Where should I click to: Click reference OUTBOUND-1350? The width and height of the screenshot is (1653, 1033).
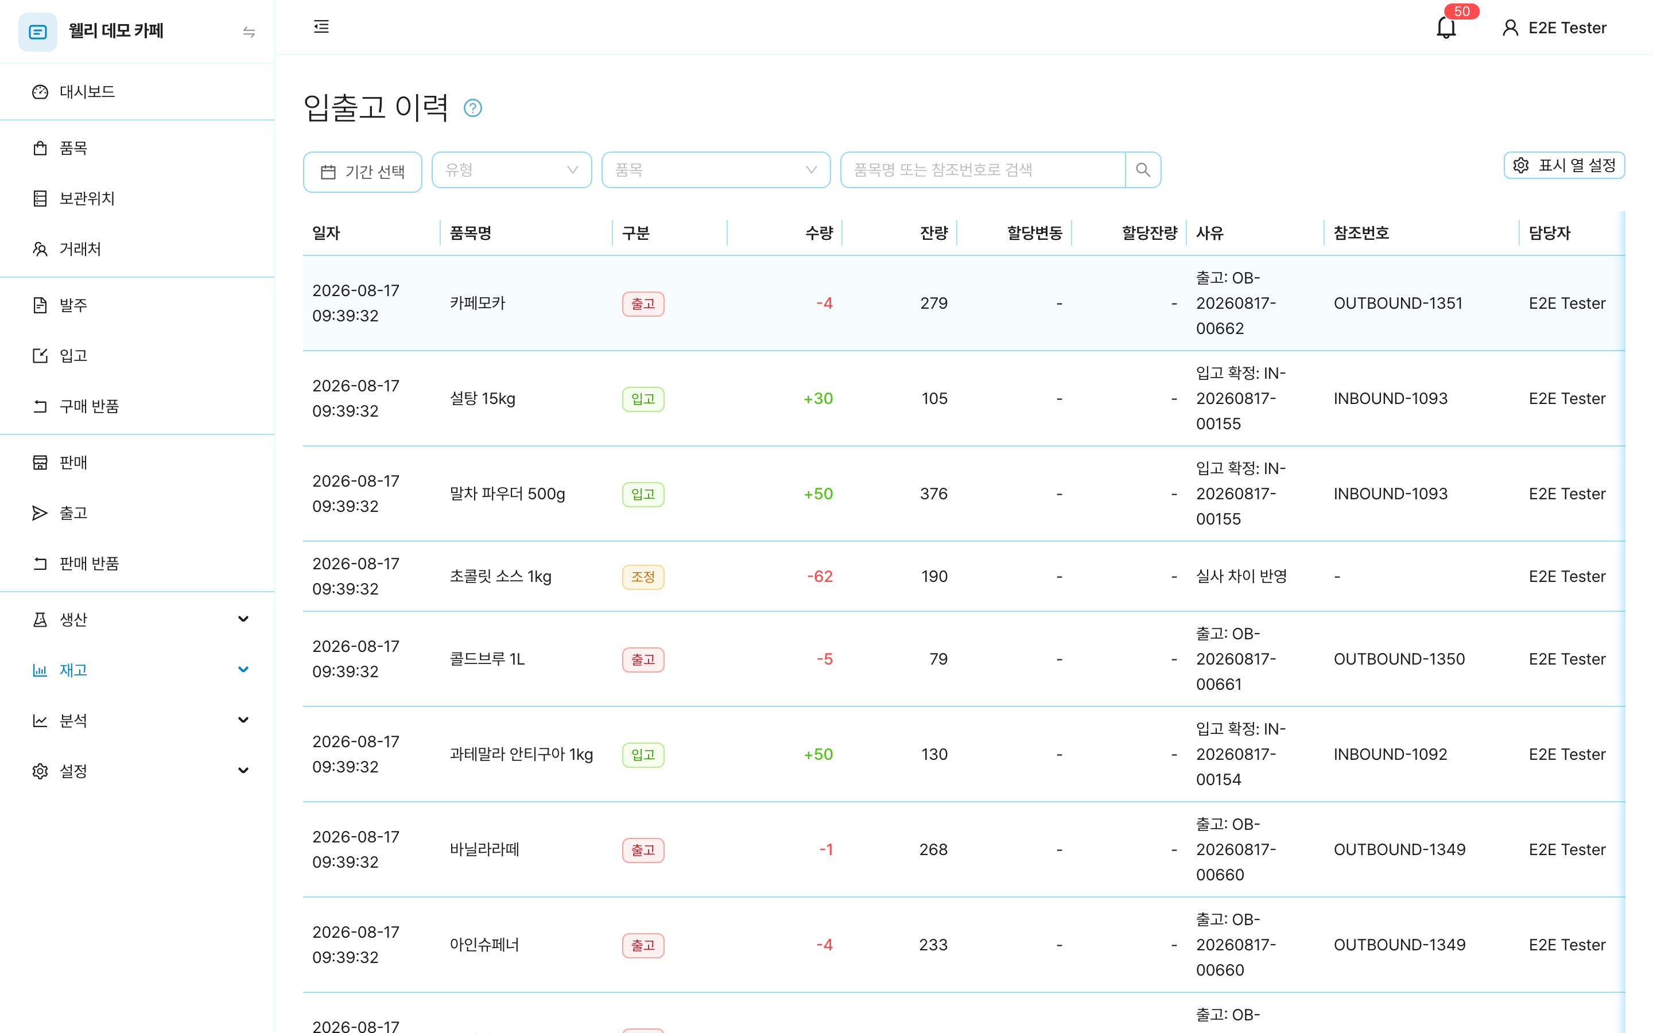1399,659
